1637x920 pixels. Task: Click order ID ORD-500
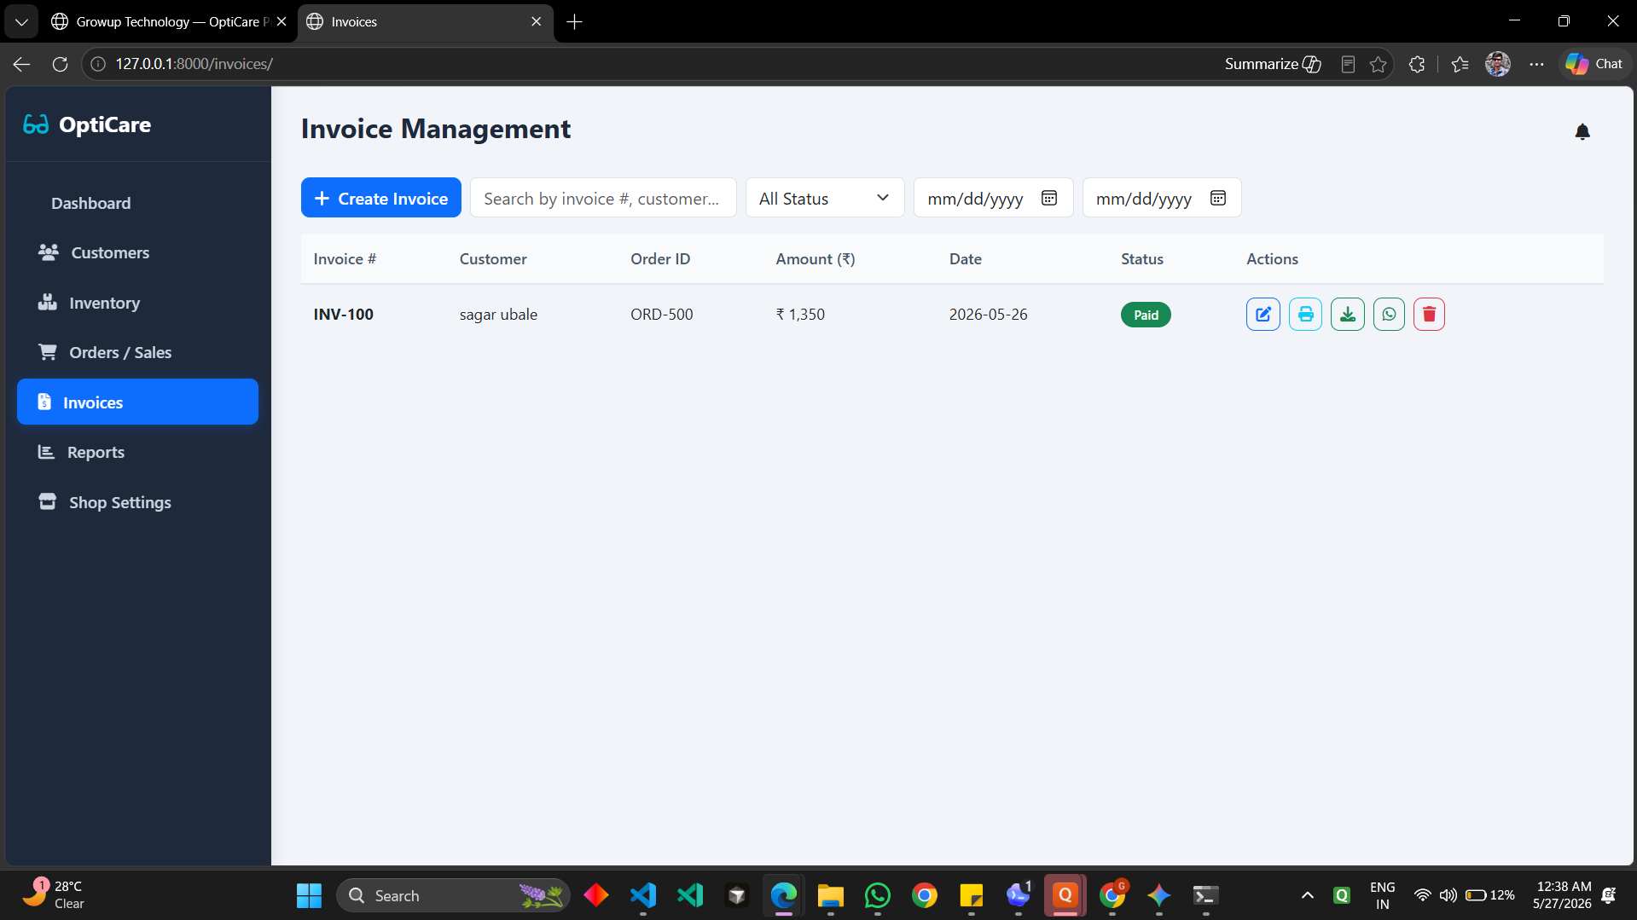[661, 314]
